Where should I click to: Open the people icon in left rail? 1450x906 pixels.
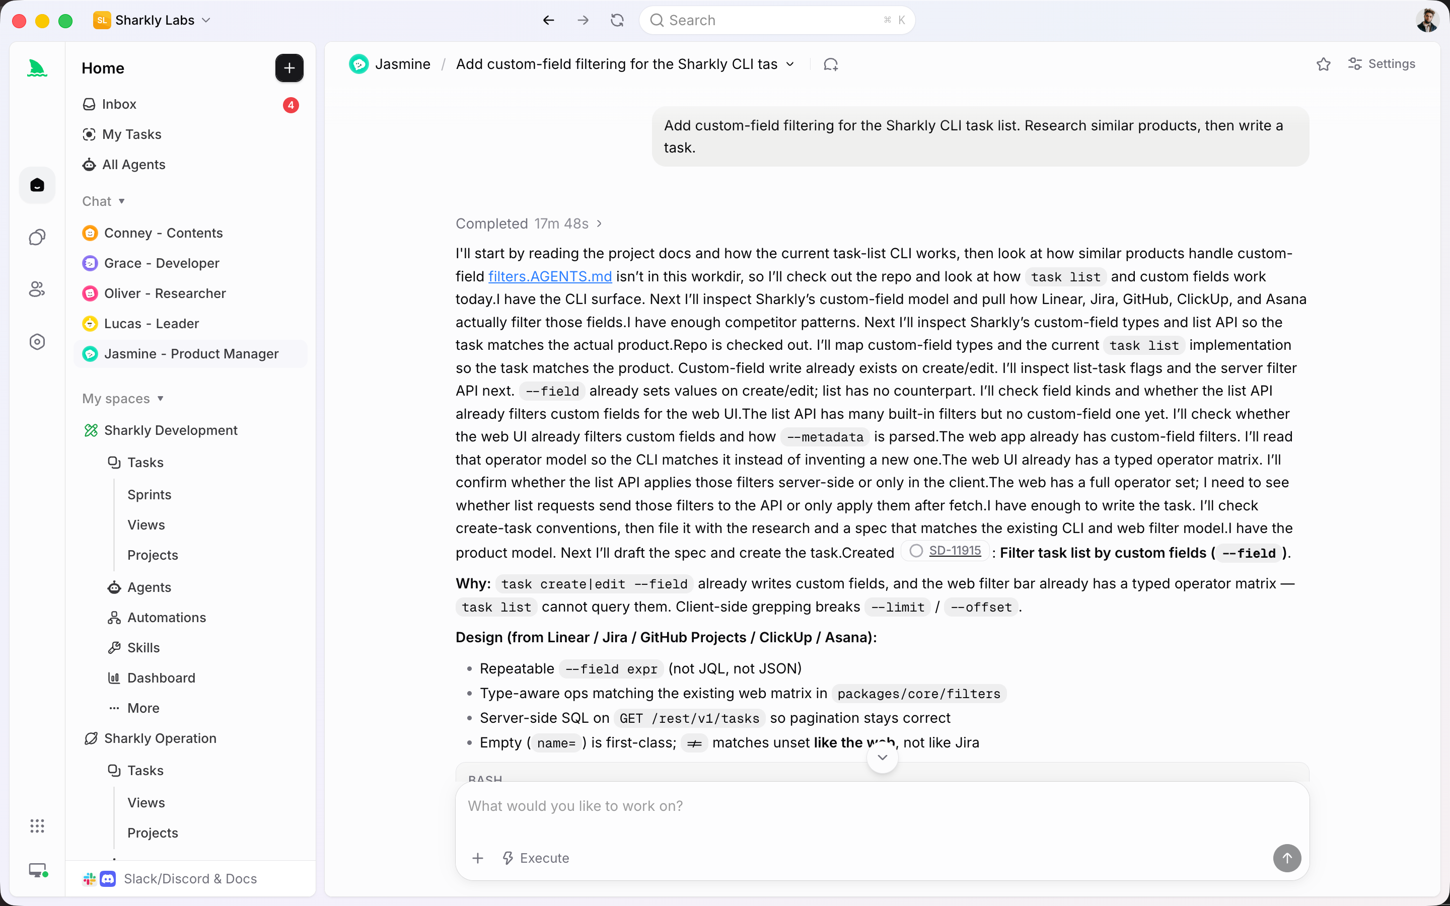[37, 289]
